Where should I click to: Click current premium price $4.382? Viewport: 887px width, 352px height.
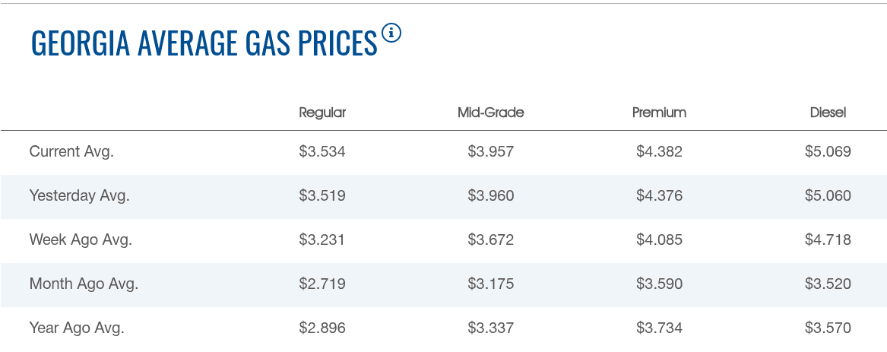coord(659,151)
